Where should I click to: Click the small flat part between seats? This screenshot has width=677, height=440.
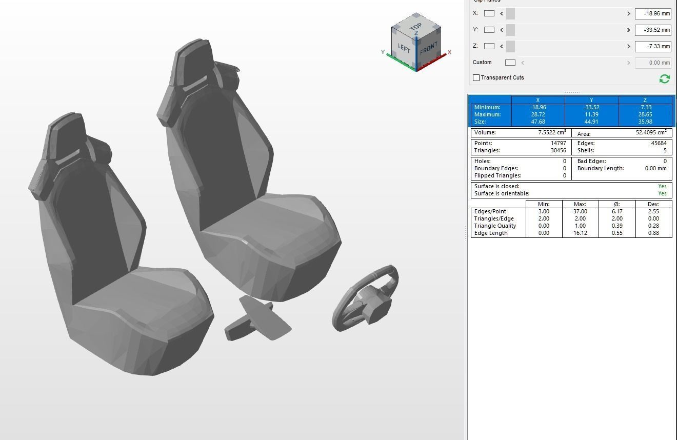(257, 319)
